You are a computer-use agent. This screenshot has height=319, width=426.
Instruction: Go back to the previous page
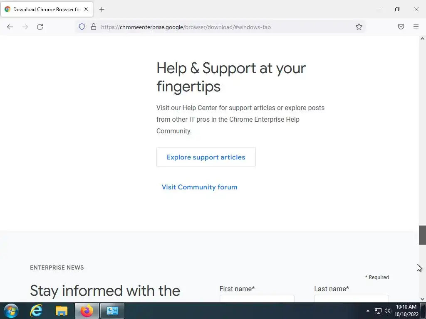coord(10,27)
